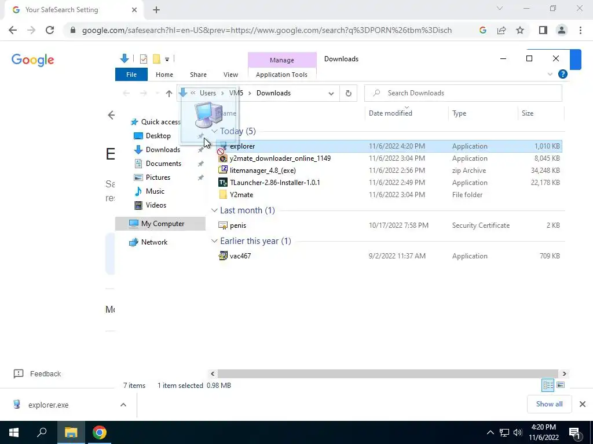Open Pictures in the navigation pane
The height and width of the screenshot is (444, 593).
(158, 177)
